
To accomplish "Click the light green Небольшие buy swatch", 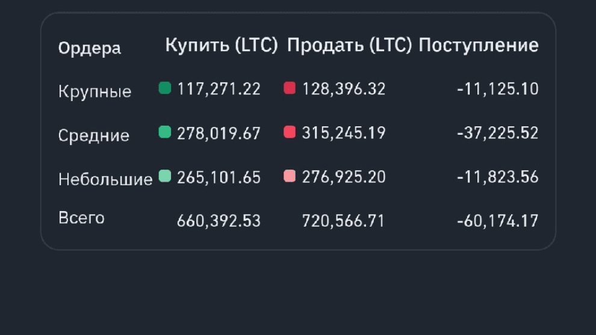I will click(164, 176).
